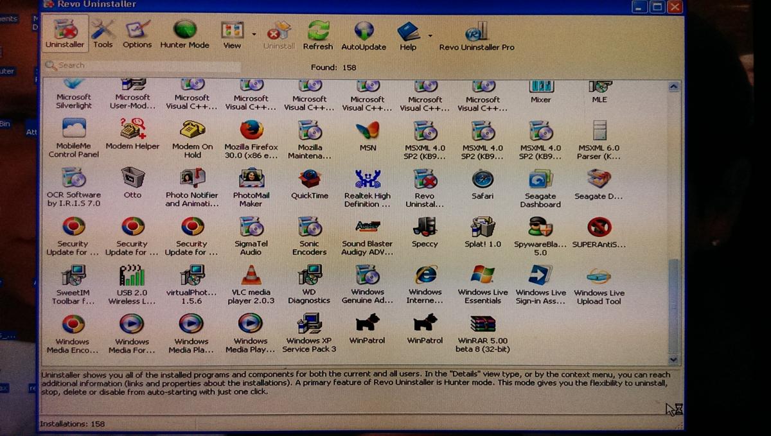Image resolution: width=771 pixels, height=436 pixels.
Task: Select VLC media player 2.0.3 cone
Action: click(251, 285)
